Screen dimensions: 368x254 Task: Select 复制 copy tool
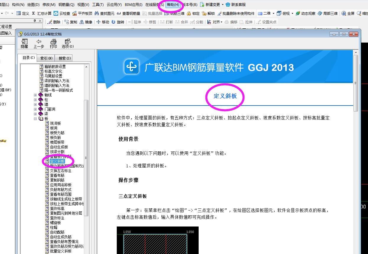pyautogui.click(x=71, y=22)
